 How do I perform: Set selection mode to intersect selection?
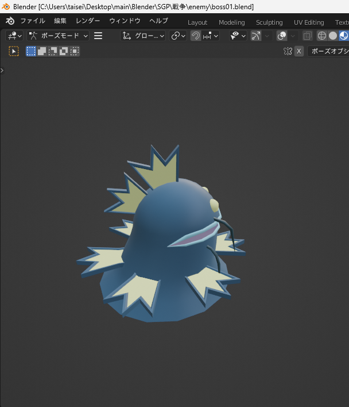click(x=75, y=51)
